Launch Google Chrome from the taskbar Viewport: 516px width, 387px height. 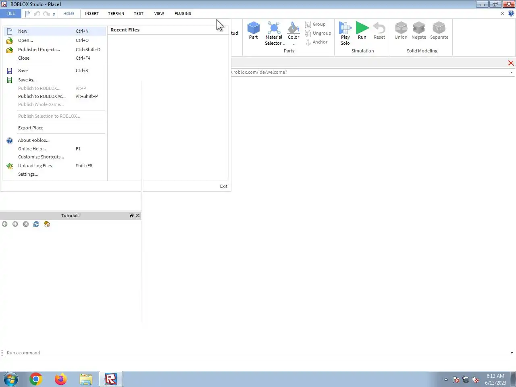(x=36, y=379)
